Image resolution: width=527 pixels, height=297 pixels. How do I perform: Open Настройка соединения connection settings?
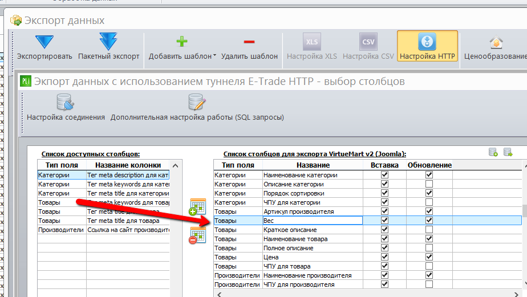click(x=66, y=108)
